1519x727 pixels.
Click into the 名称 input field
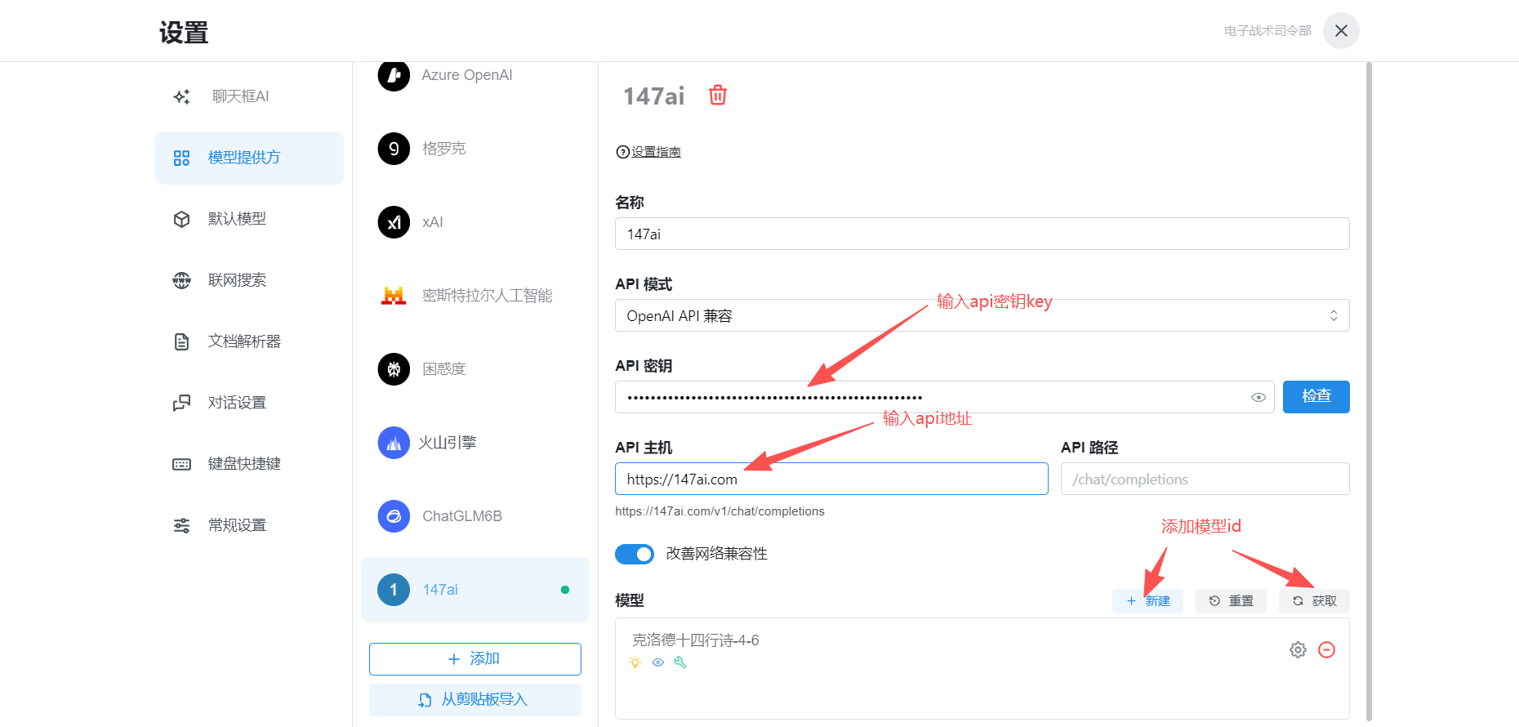pyautogui.click(x=982, y=234)
